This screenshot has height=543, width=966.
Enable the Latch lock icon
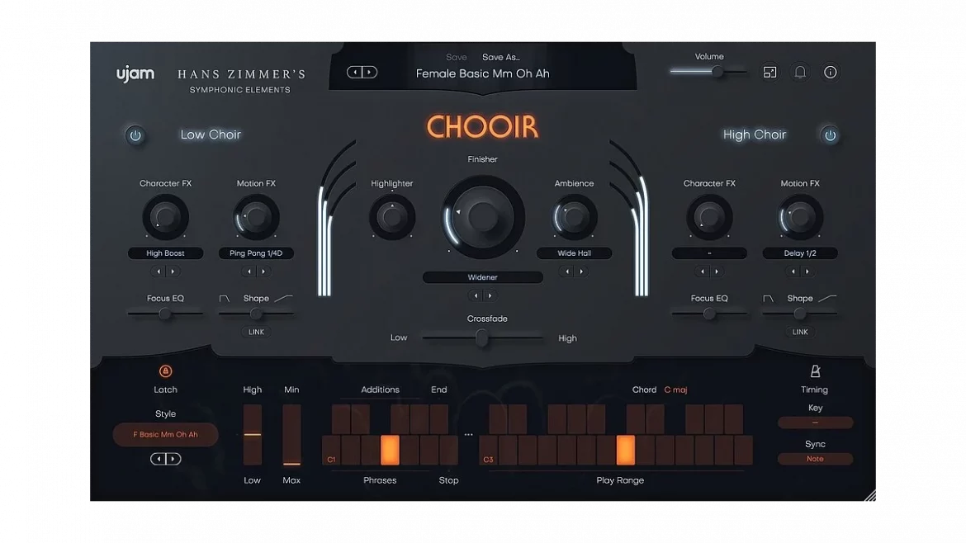click(165, 371)
